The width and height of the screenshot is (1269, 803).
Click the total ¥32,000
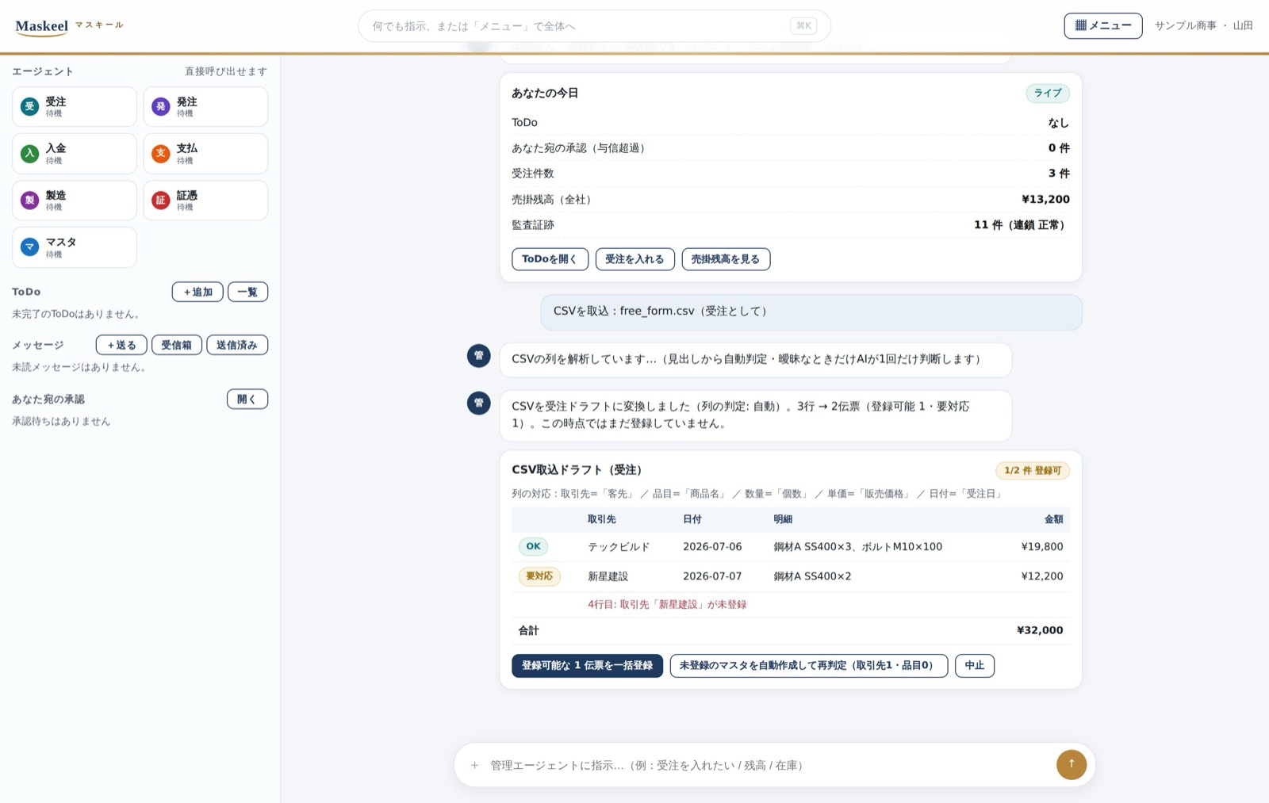(x=1040, y=630)
